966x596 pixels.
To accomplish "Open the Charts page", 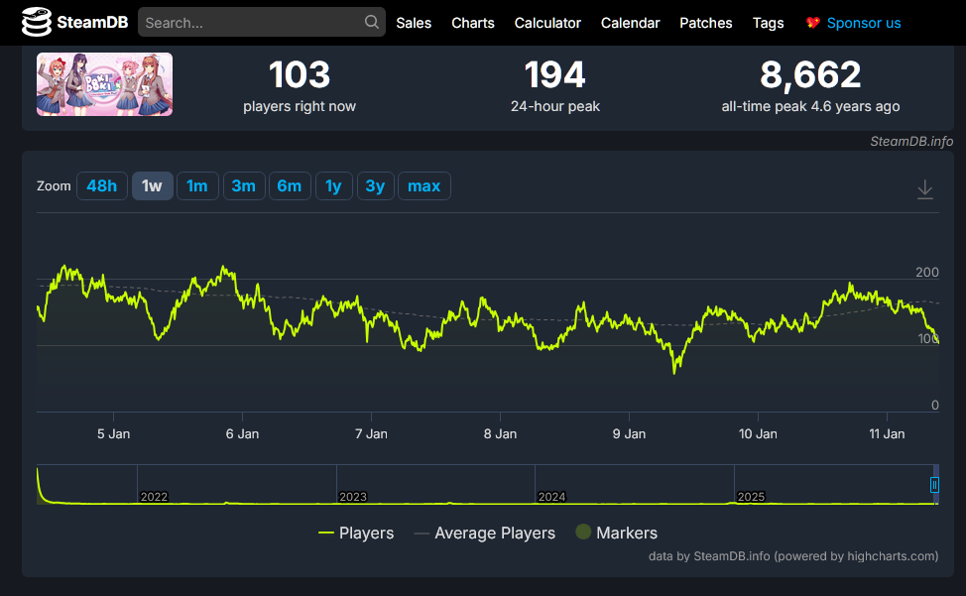I will click(x=472, y=23).
